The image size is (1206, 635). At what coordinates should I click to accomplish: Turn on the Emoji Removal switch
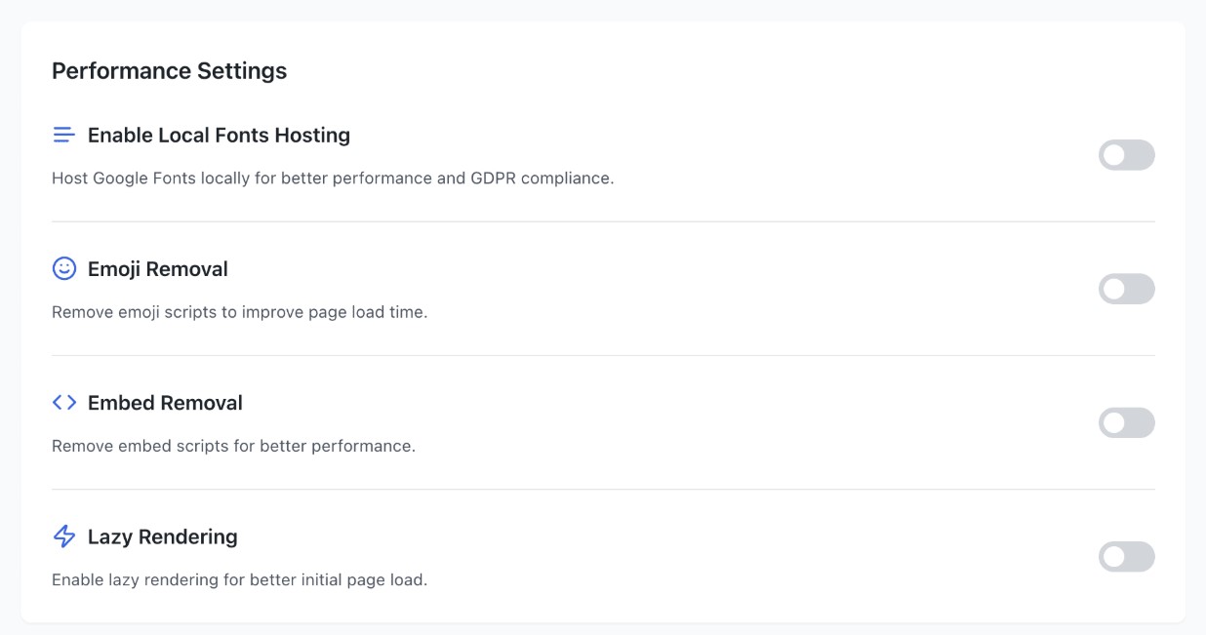pos(1126,289)
